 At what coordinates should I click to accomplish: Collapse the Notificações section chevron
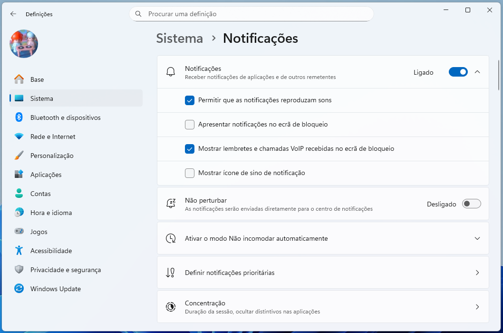pos(477,72)
